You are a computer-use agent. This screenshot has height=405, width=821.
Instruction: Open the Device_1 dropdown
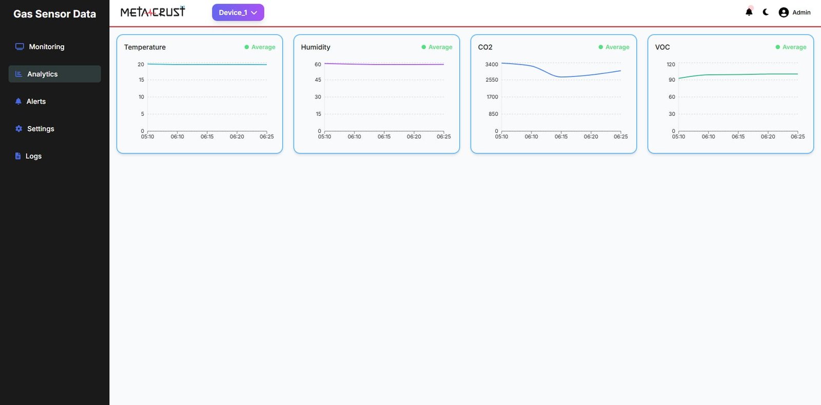point(238,12)
